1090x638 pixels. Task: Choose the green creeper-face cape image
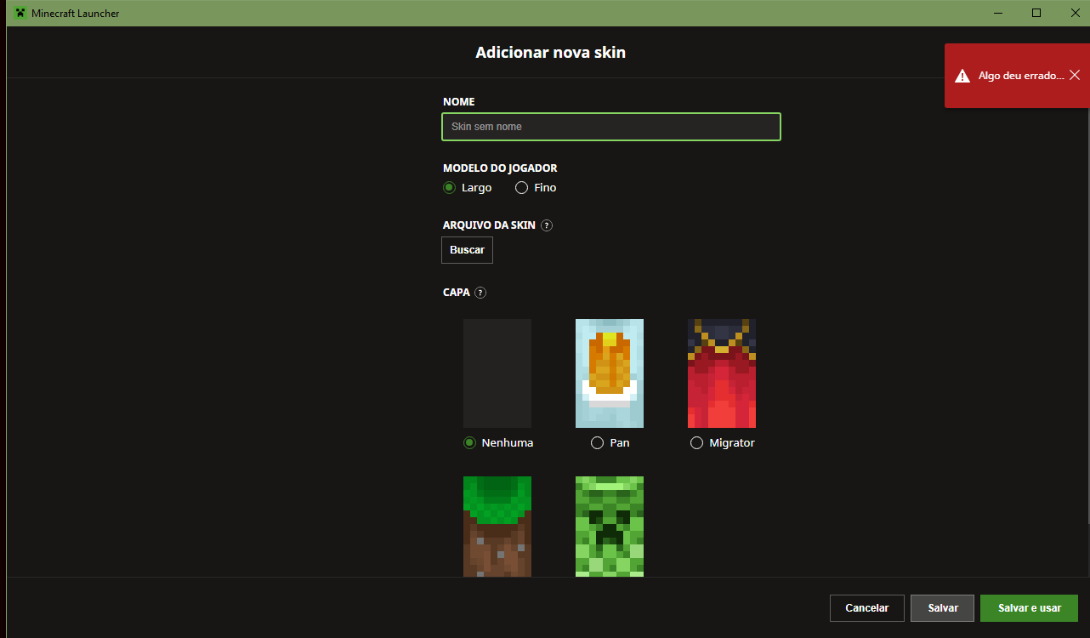(x=610, y=527)
